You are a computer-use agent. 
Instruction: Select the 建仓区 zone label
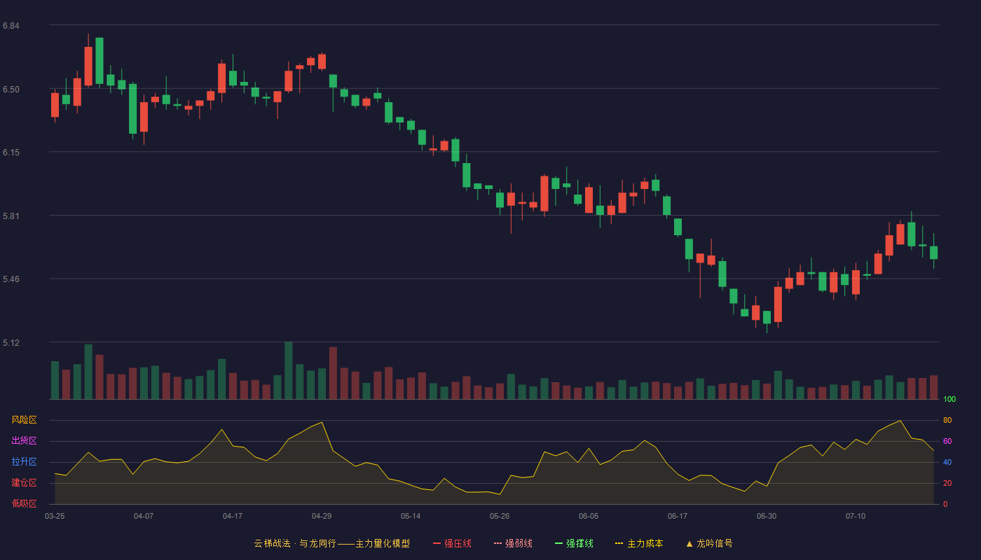pyautogui.click(x=24, y=483)
